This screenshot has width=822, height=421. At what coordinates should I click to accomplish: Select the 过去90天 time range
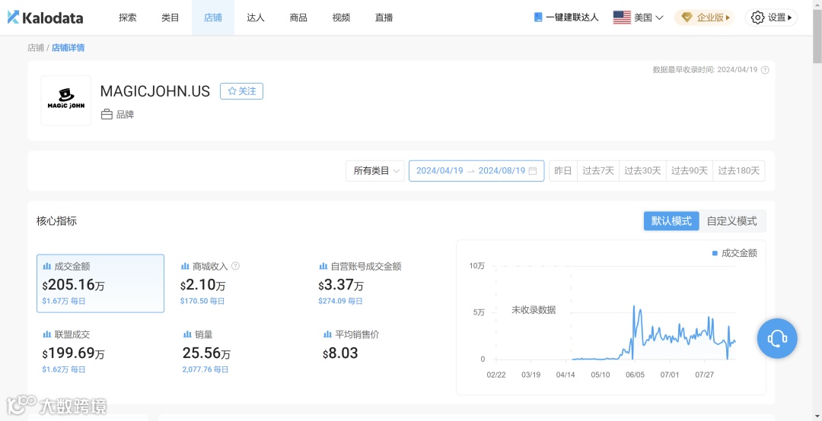click(690, 171)
